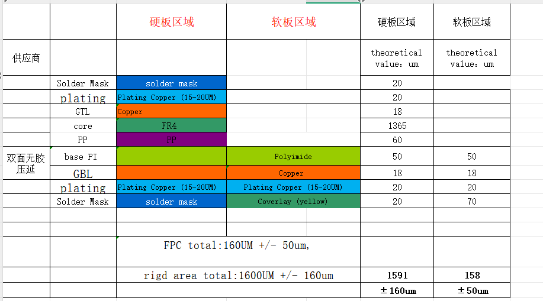Click the 双面无胶压延 label cell
This screenshot has height=301, width=543.
click(x=26, y=164)
